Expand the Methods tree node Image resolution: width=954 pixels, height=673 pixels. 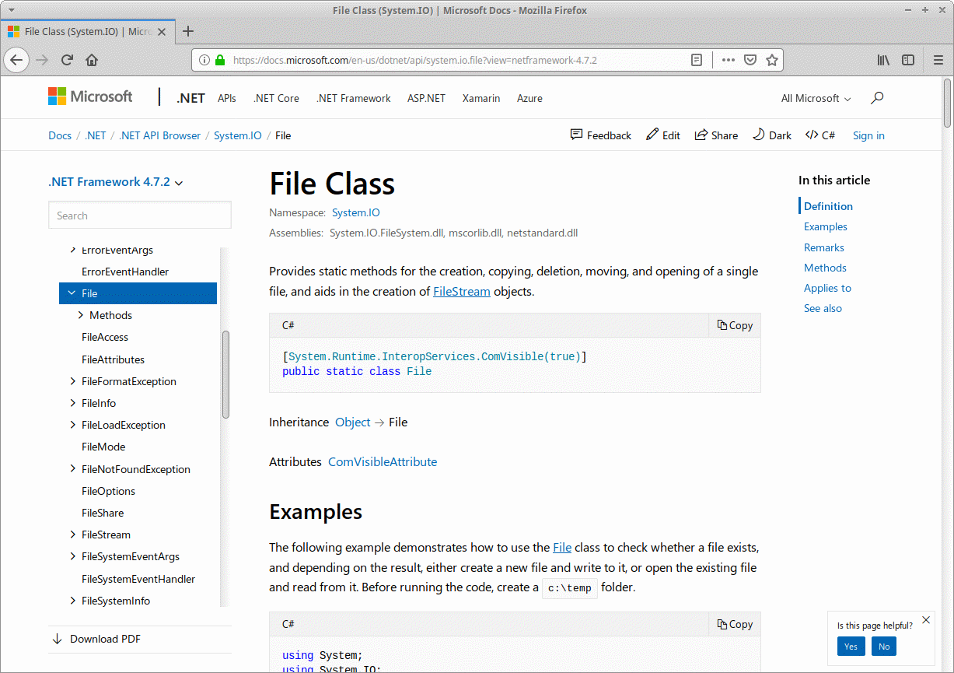point(81,315)
